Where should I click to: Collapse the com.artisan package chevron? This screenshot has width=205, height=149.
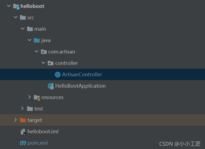36,51
